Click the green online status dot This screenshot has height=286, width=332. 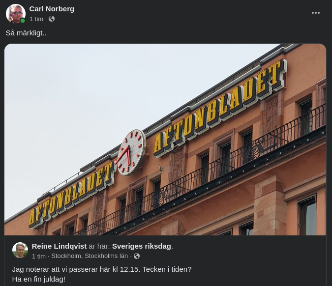click(23, 21)
